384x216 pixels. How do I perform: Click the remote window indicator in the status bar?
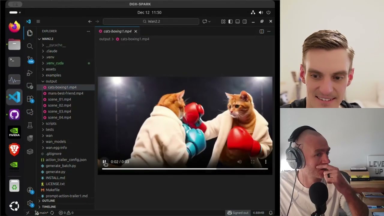(28, 213)
